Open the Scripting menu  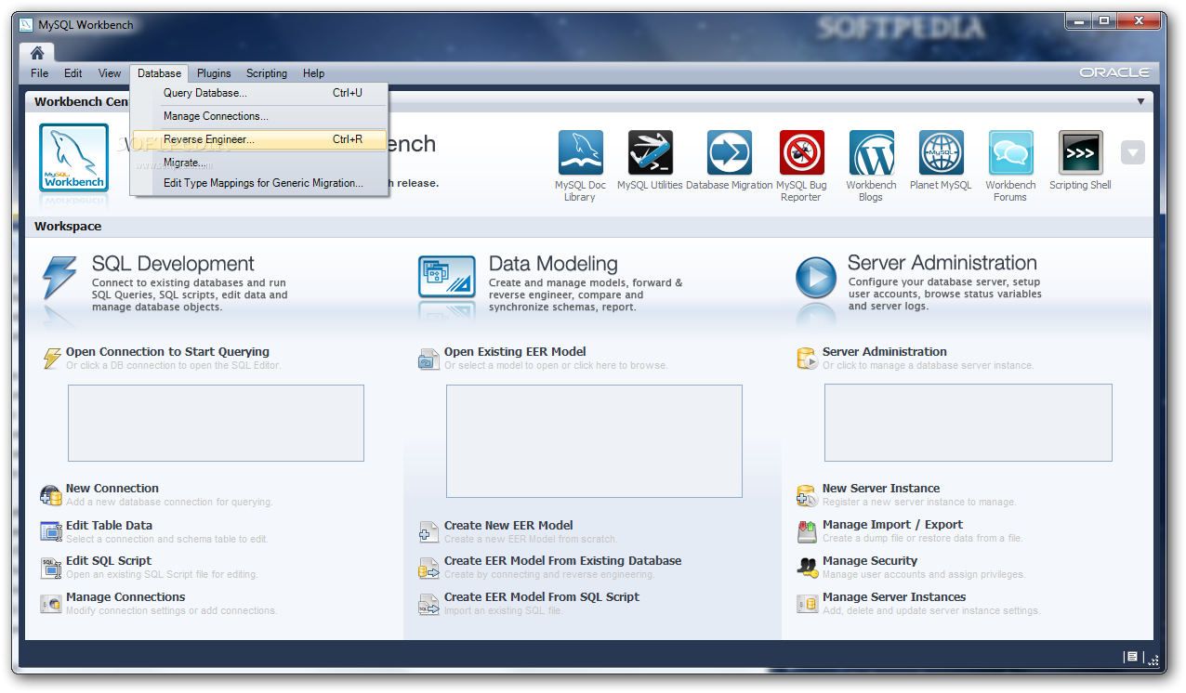tap(267, 73)
